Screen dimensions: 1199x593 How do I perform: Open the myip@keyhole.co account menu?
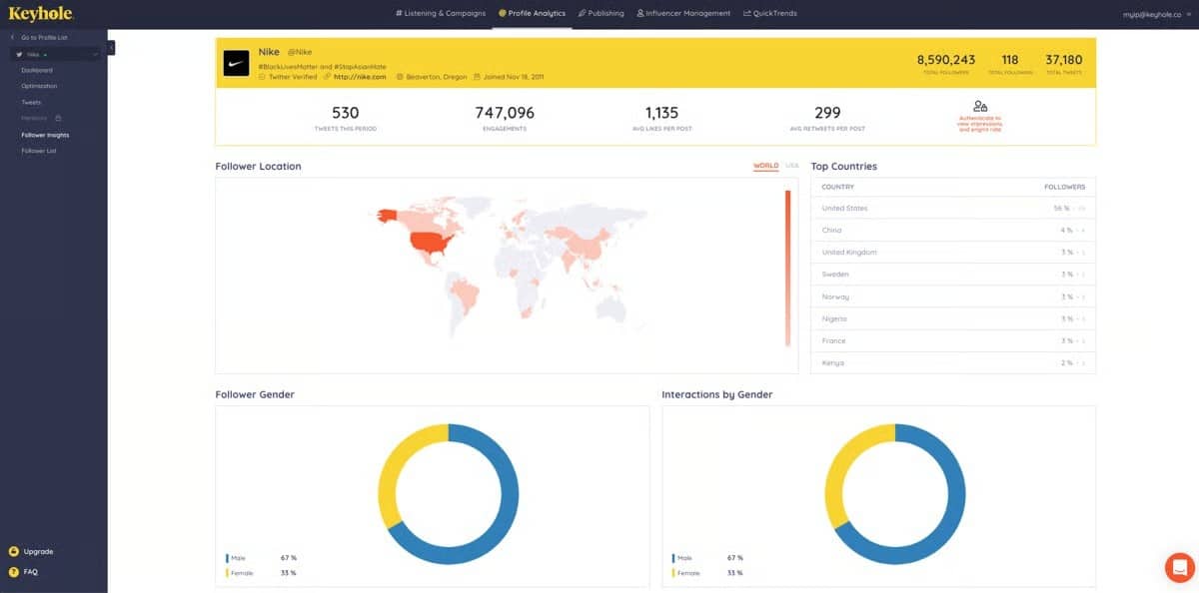click(1157, 14)
